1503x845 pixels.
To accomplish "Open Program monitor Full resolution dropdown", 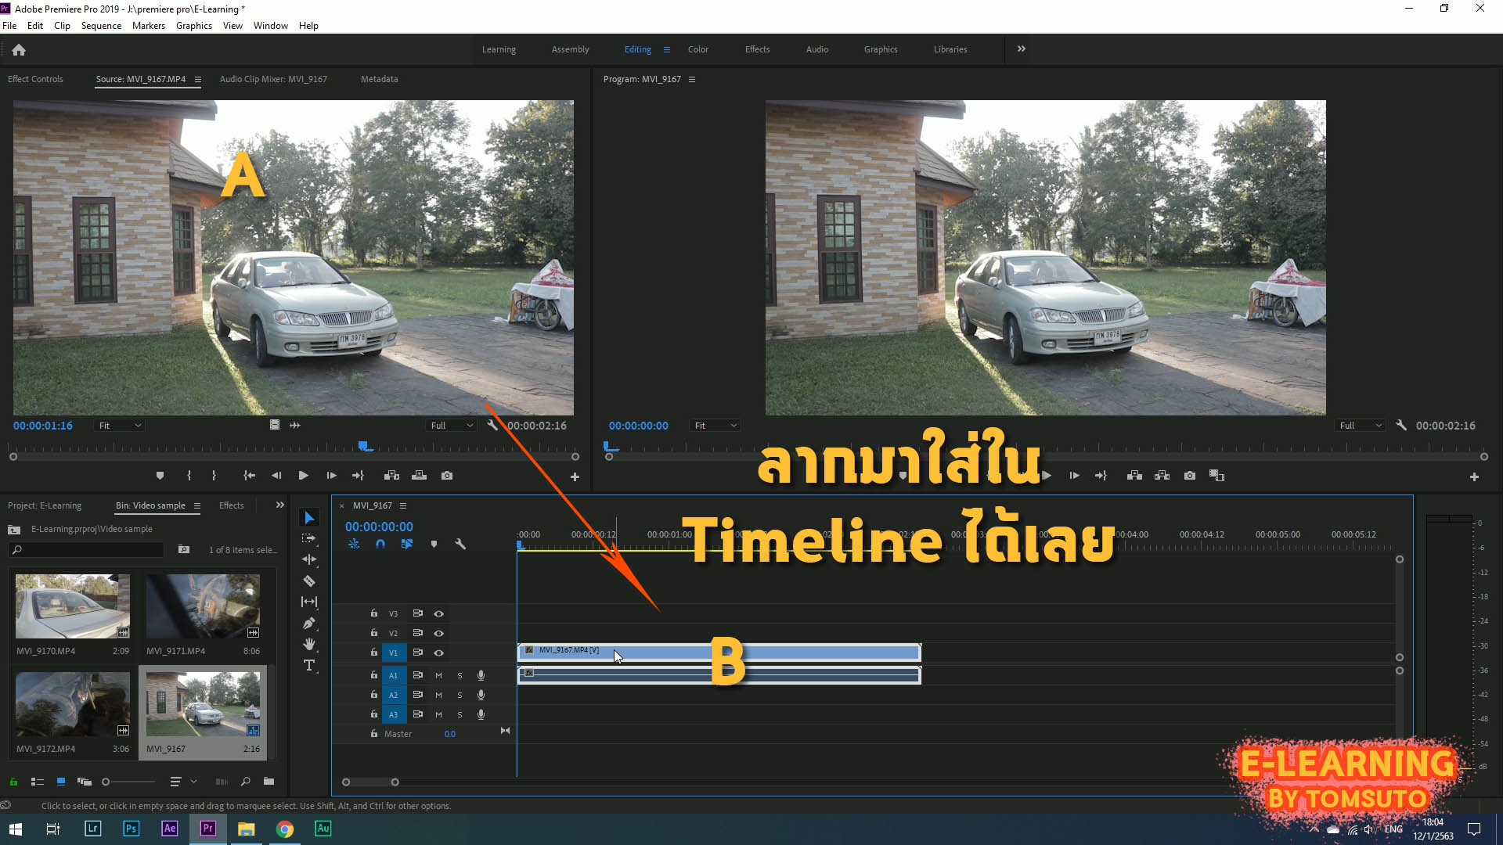I will pyautogui.click(x=1361, y=425).
